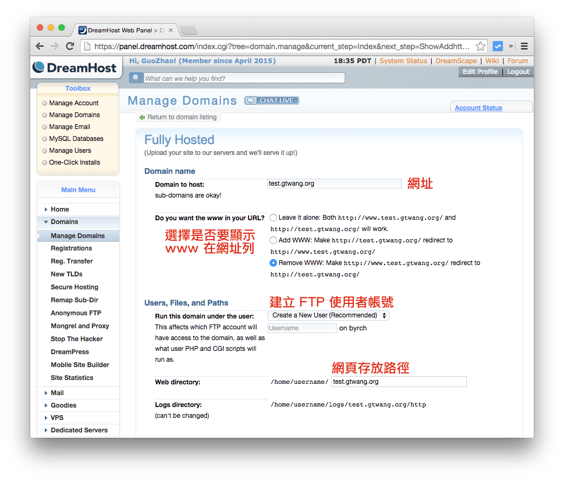Open the Account Status link
Screen dimensions: 564x481
pyautogui.click(x=478, y=107)
